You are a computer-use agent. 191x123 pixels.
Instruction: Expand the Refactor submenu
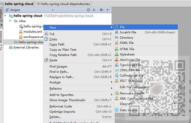(x=79, y=88)
